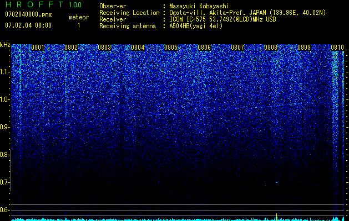349x221 pixels.
Task: Click the yellow spike in the power graph
Action: tap(276, 217)
